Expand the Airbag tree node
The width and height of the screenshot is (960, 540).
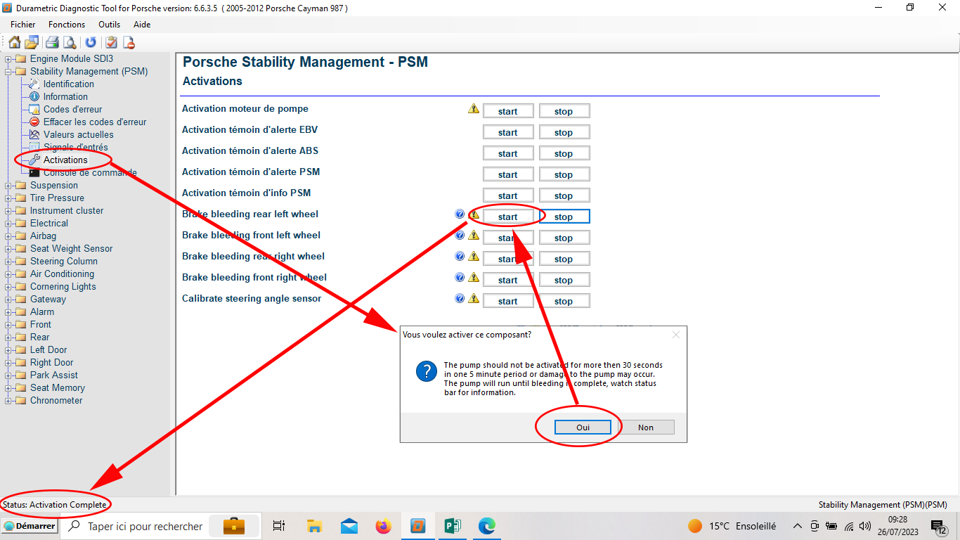pyautogui.click(x=8, y=236)
